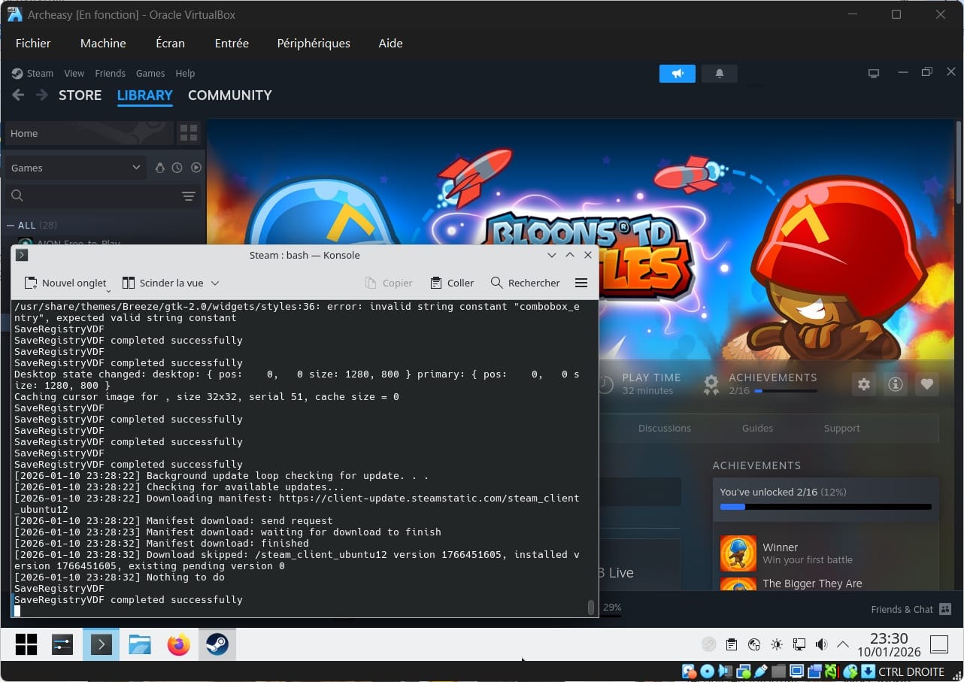Click the Winner achievement thumbnail
Screen dimensions: 964x682
coord(738,553)
